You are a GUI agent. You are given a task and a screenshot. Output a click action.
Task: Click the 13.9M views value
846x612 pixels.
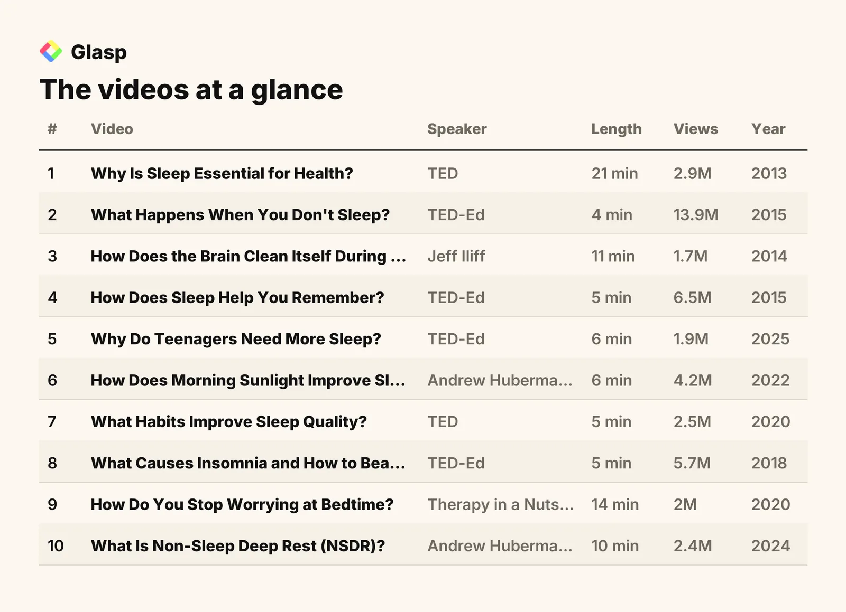(x=696, y=215)
